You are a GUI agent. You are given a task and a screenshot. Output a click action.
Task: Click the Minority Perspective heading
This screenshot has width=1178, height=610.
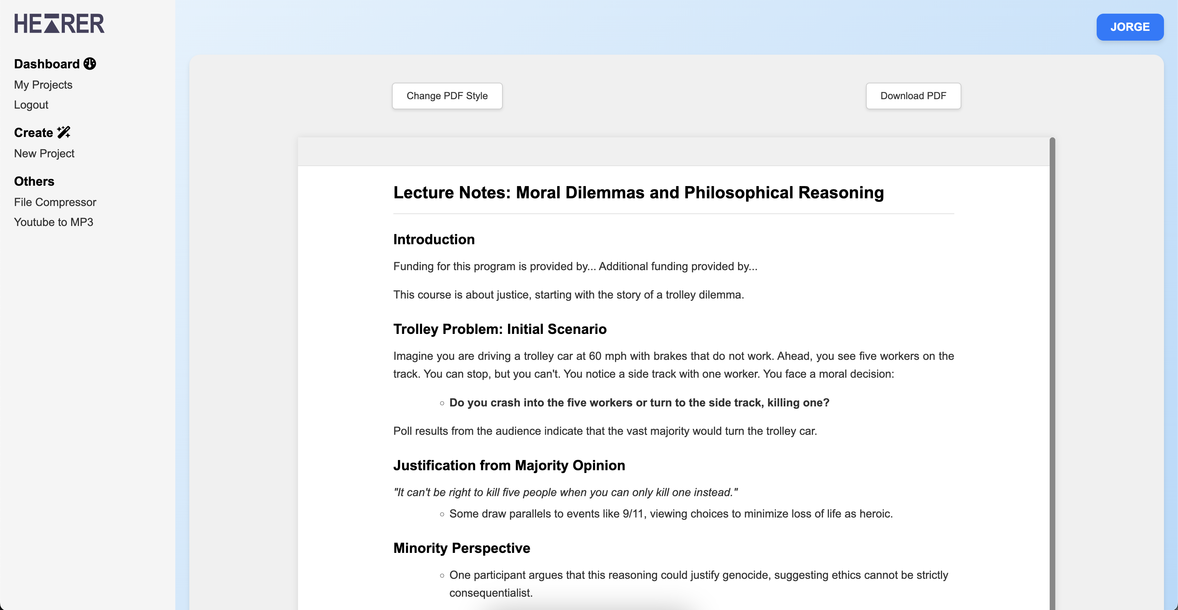click(x=461, y=548)
